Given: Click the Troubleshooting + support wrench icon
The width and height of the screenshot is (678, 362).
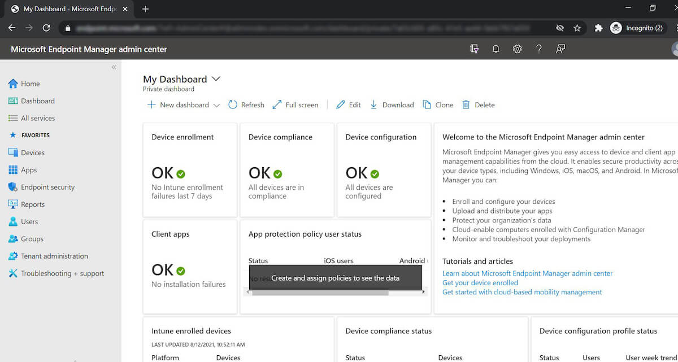Looking at the screenshot, I should click(13, 273).
